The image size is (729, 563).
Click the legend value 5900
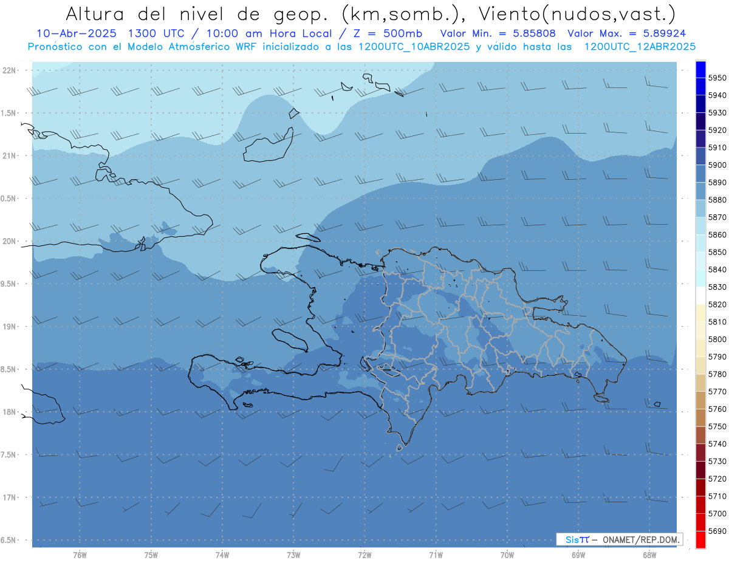pos(717,165)
